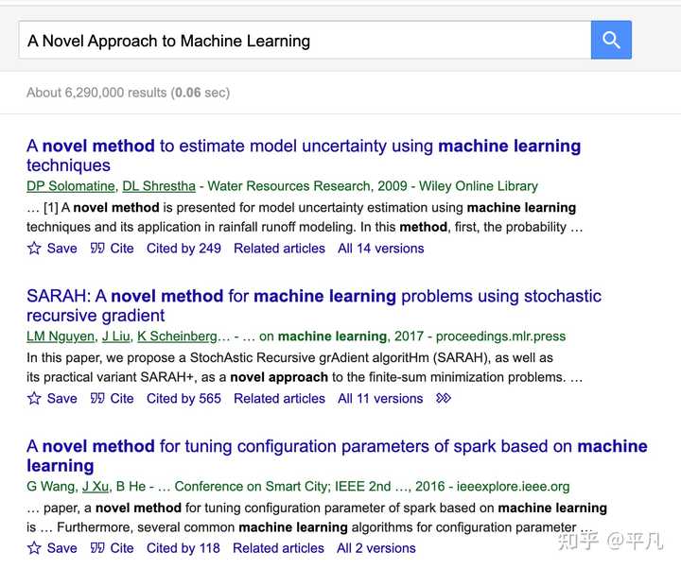Open author profile LM Nguyen
This screenshot has width=681, height=569.
(61, 336)
